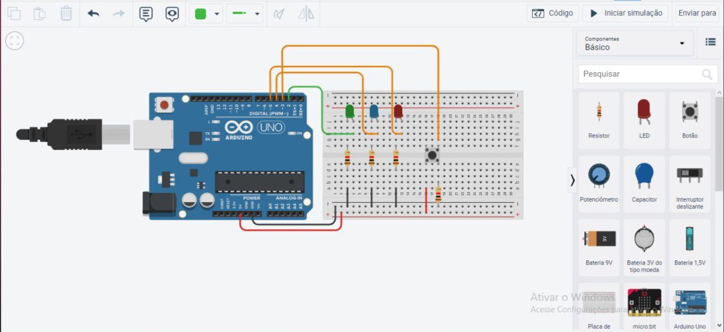This screenshot has height=332, width=724.
Task: Click the redo arrow in the toolbar
Action: (x=119, y=13)
